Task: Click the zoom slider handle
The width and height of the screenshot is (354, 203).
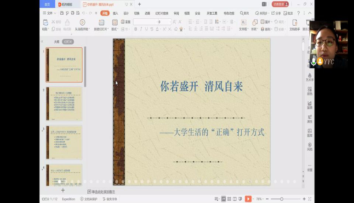Action: (281, 199)
